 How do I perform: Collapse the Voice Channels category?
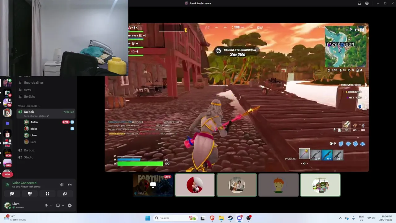(x=29, y=106)
